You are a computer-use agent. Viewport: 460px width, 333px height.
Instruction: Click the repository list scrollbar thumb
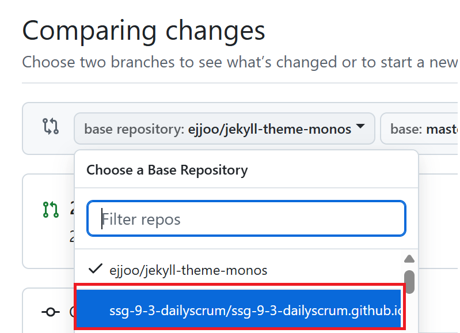409,282
